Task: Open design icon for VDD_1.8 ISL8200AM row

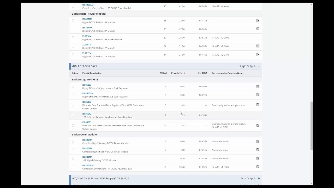Action: click(x=258, y=167)
